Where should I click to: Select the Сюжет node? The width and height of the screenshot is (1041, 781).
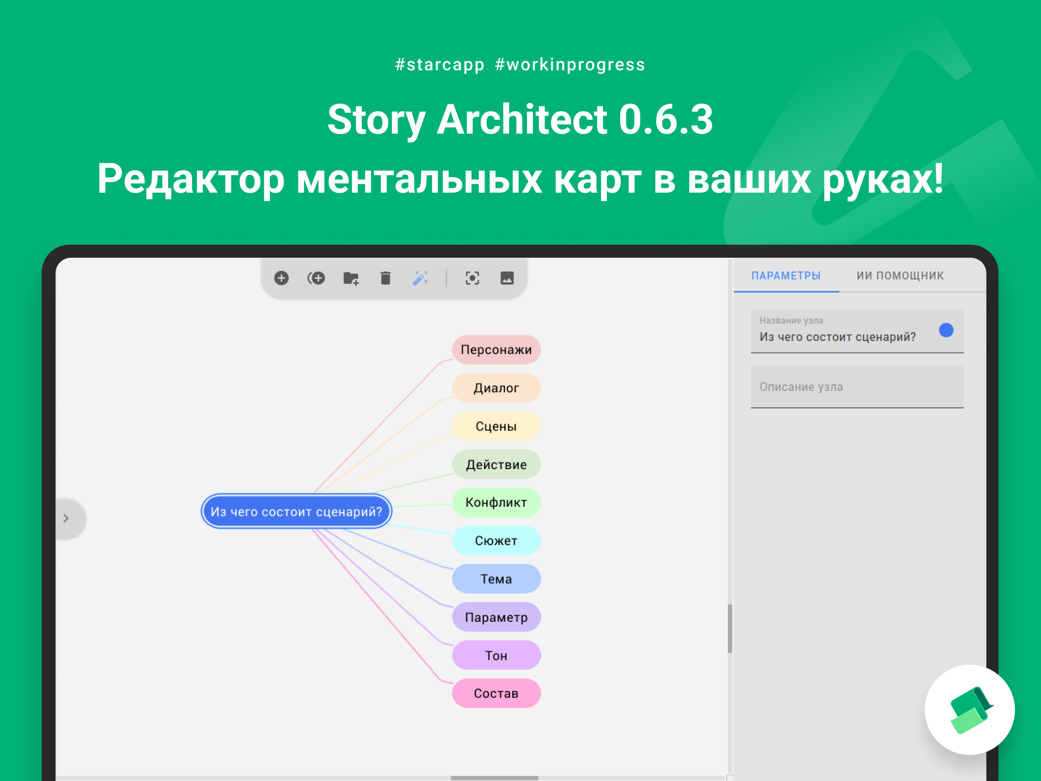[x=496, y=541]
